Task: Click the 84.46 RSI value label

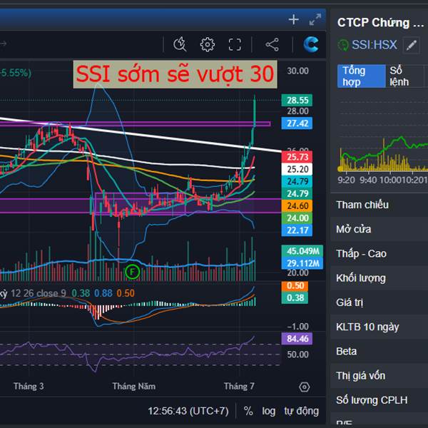Action: [297, 339]
